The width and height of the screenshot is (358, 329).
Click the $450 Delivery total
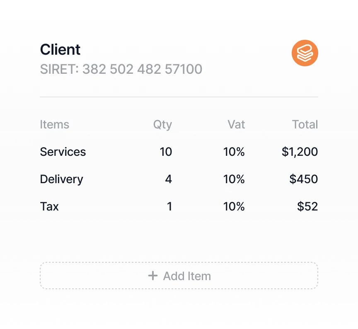(x=304, y=179)
